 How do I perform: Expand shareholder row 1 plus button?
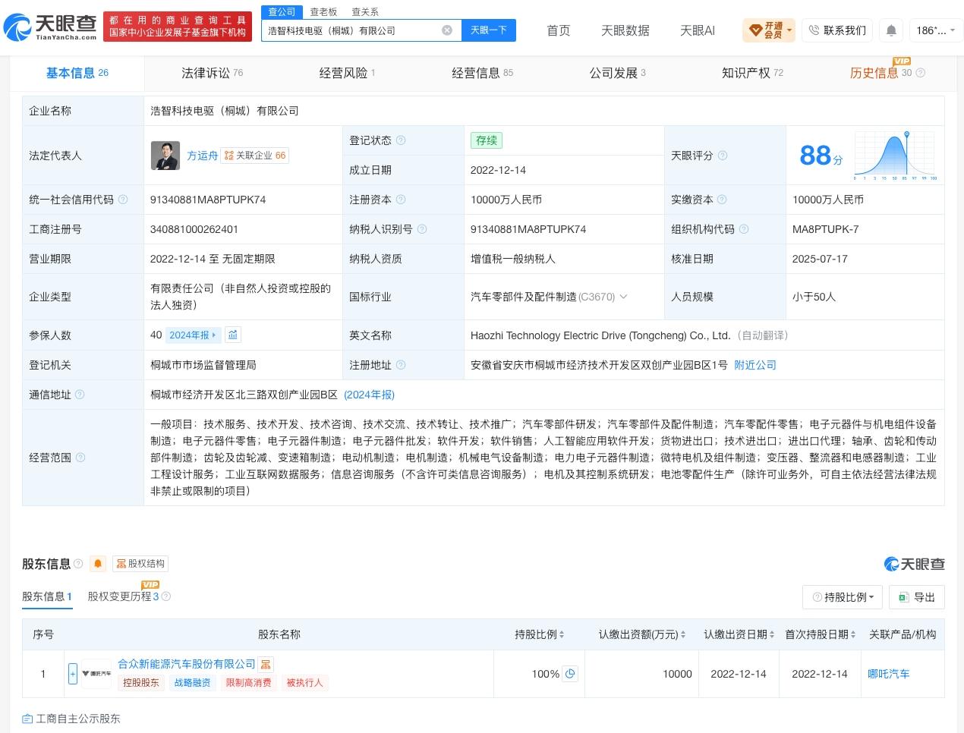(x=73, y=673)
